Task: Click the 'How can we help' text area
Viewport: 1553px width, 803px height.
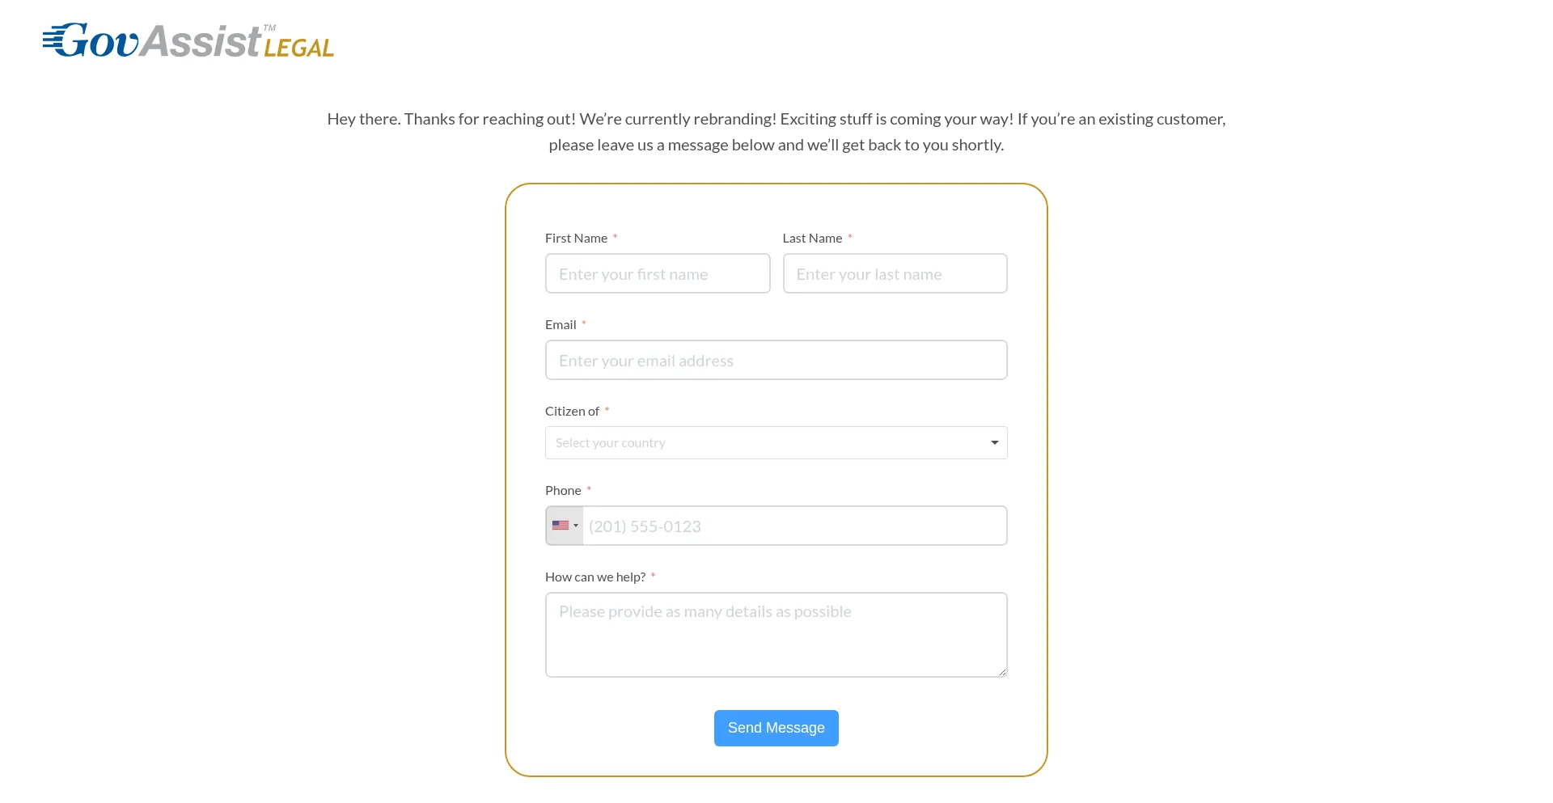Action: [776, 635]
